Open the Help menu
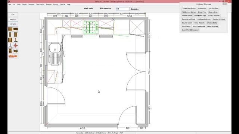The image size is (239, 134). pos(69,4)
